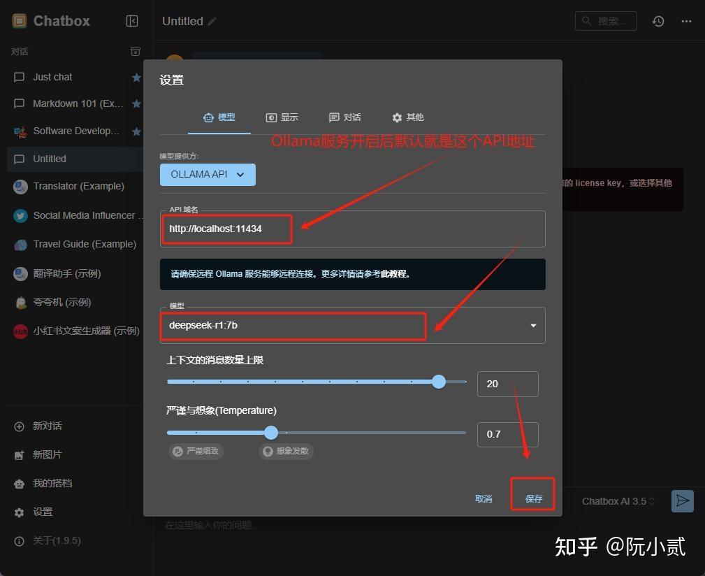705x576 pixels.
Task: Send the message with the paper-plane icon
Action: [x=682, y=501]
